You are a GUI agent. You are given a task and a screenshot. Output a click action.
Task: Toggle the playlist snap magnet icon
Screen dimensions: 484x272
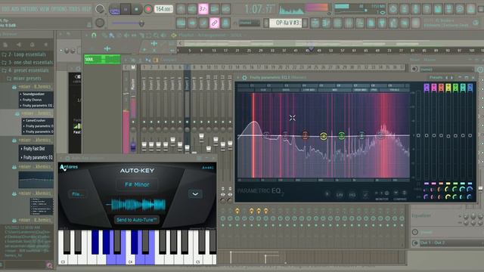click(94, 36)
